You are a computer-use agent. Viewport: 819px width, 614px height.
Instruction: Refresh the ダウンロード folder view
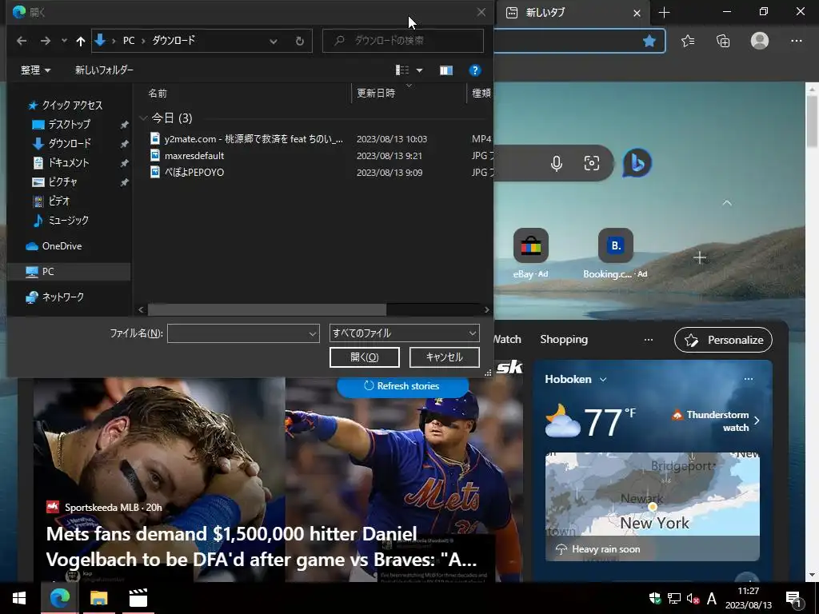tap(300, 41)
